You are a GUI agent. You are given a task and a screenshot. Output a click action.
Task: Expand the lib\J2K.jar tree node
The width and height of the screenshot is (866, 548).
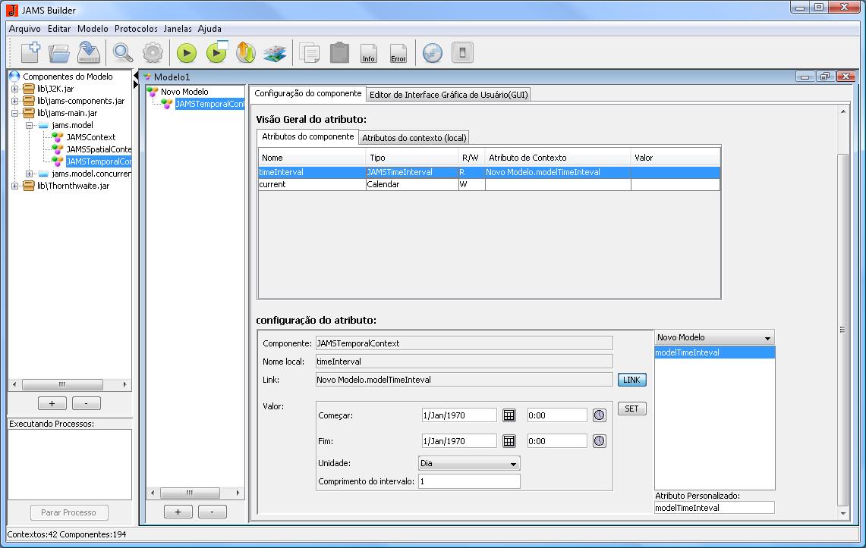click(14, 89)
